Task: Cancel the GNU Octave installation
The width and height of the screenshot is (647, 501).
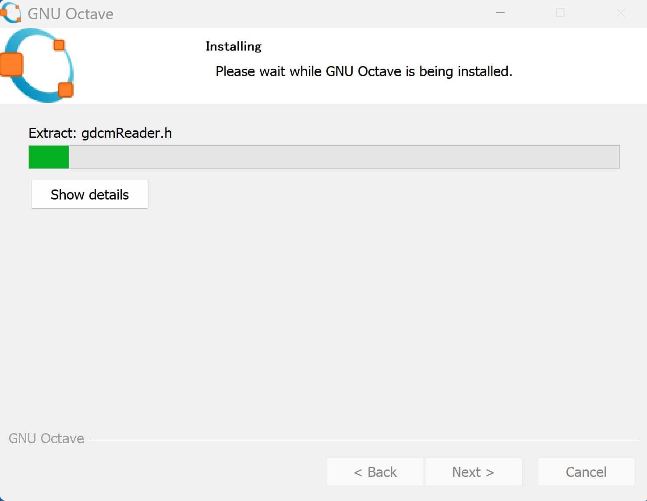Action: [x=586, y=472]
